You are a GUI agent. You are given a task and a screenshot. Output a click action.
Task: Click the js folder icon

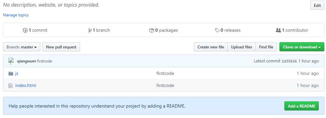point(11,74)
